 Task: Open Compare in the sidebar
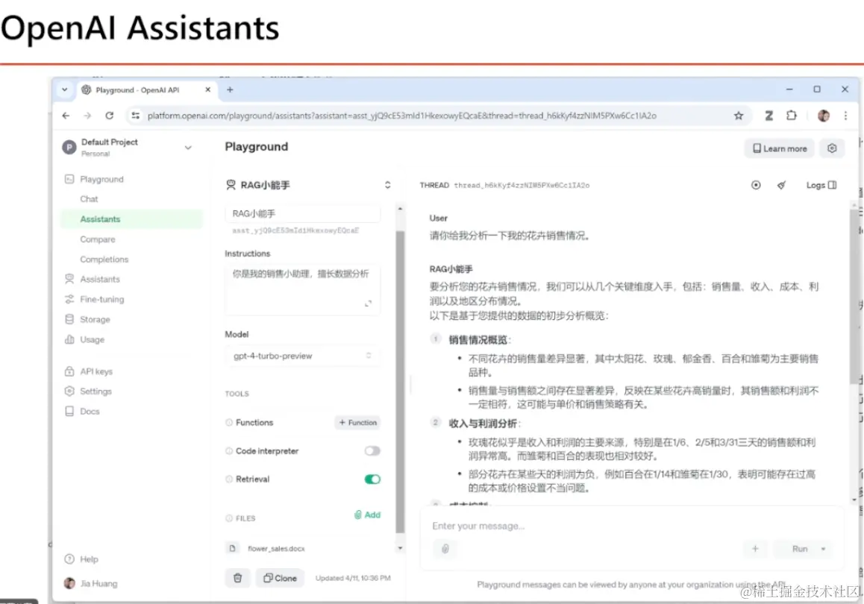click(98, 239)
